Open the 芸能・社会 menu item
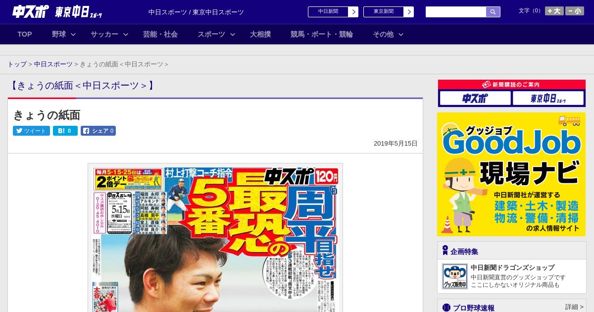 160,34
